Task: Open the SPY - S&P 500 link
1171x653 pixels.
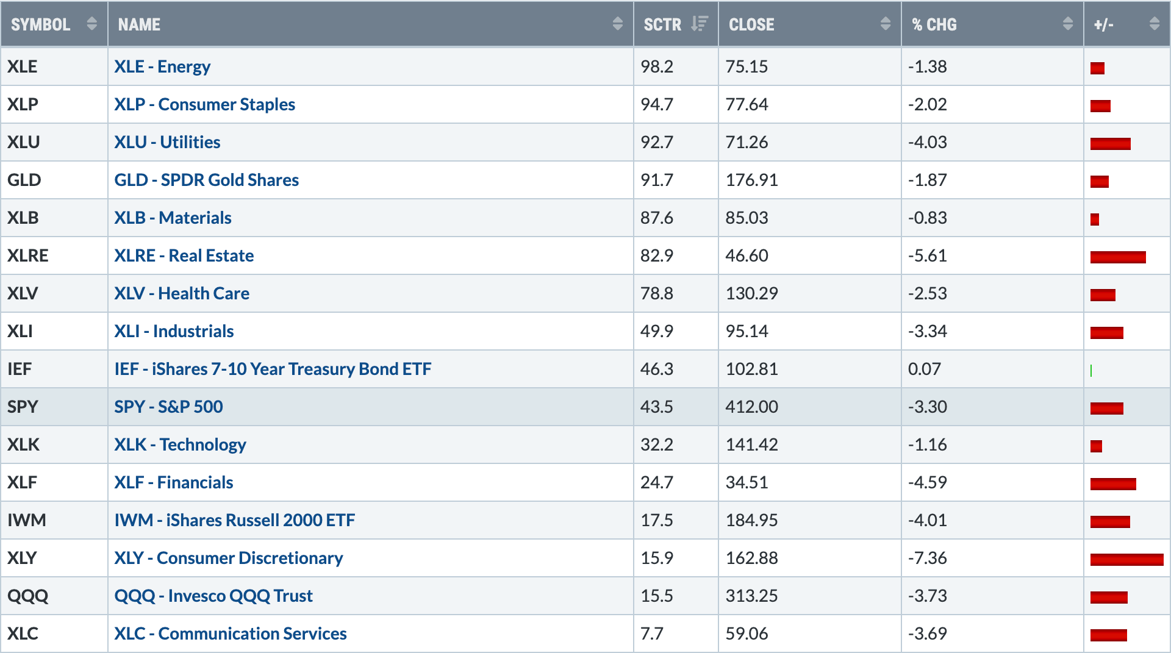Action: [x=168, y=407]
